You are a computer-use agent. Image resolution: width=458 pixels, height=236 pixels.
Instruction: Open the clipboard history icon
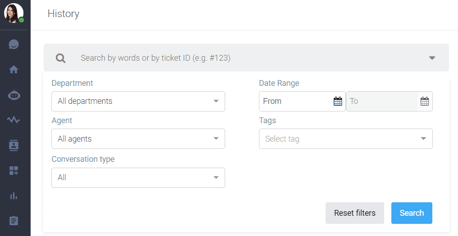click(x=14, y=221)
